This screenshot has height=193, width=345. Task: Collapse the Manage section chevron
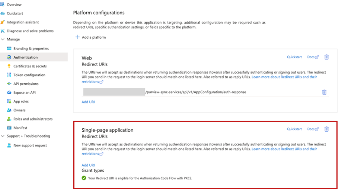tap(3, 39)
